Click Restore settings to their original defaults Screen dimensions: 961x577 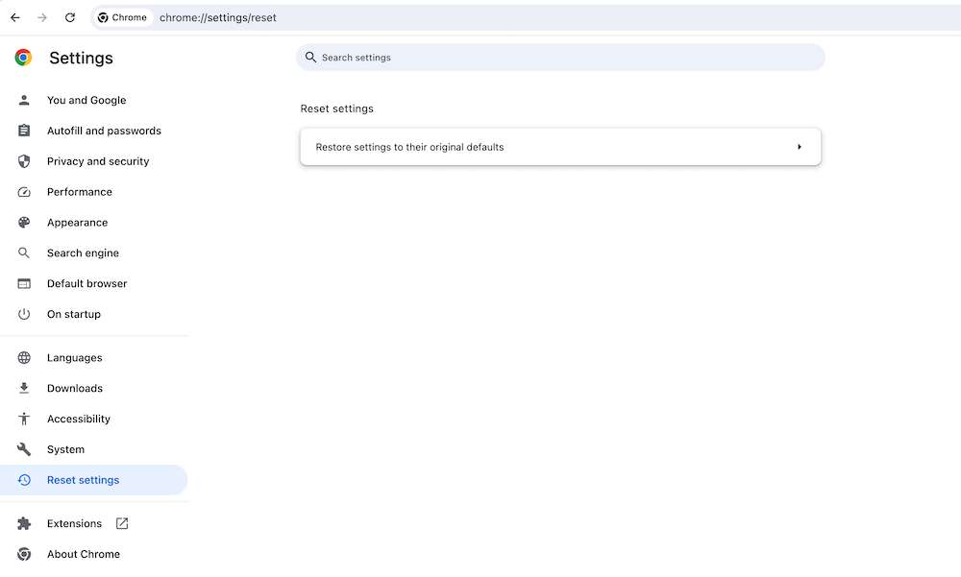click(x=410, y=147)
